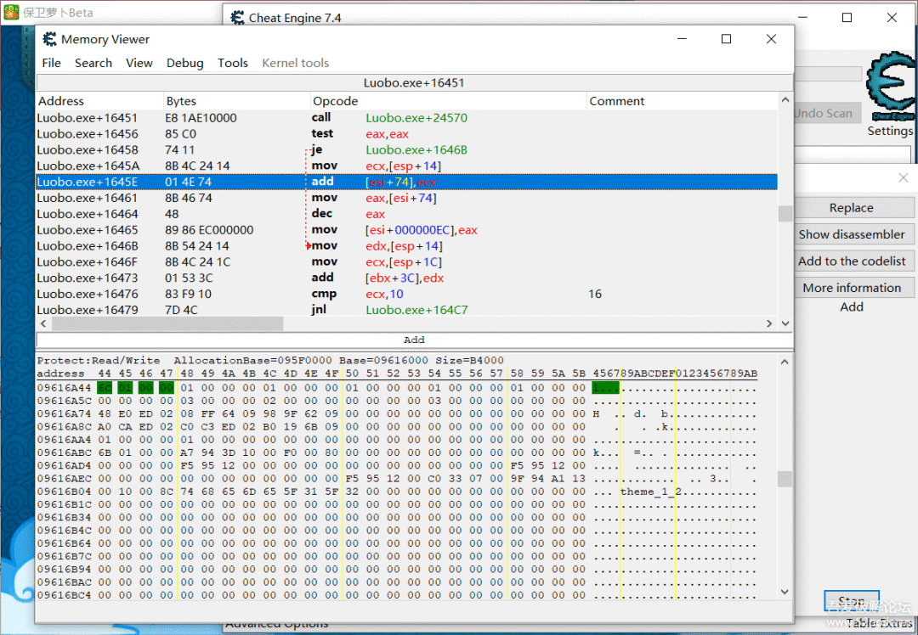Click the comment value 16
Screen dimensions: 918x635
point(595,294)
